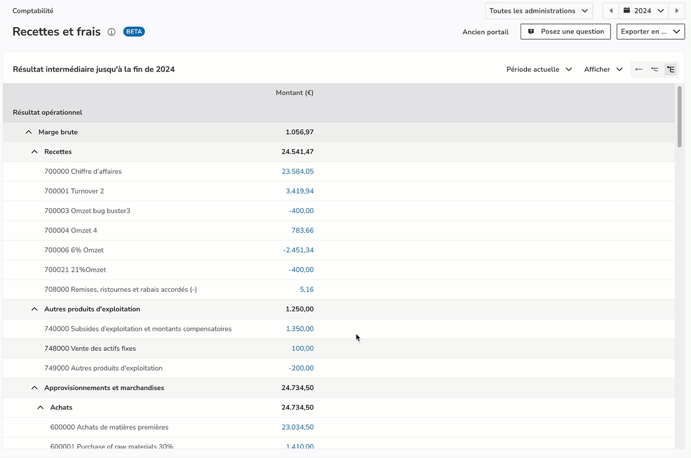The height and width of the screenshot is (458, 691).
Task: Select the fully collapsed tree view icon
Action: [638, 70]
